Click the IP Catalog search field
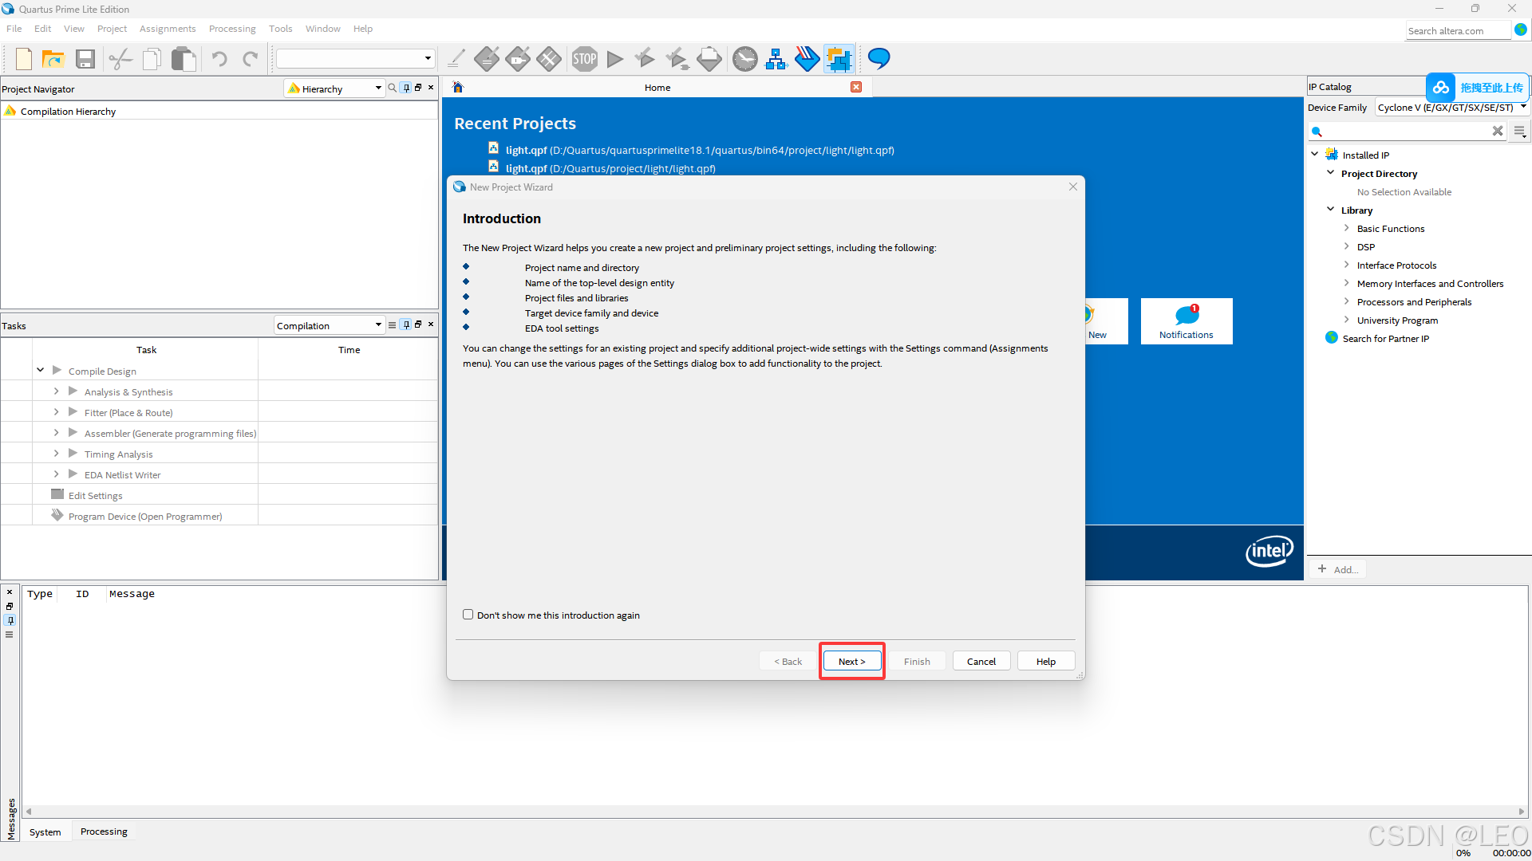This screenshot has width=1532, height=861. [1406, 132]
